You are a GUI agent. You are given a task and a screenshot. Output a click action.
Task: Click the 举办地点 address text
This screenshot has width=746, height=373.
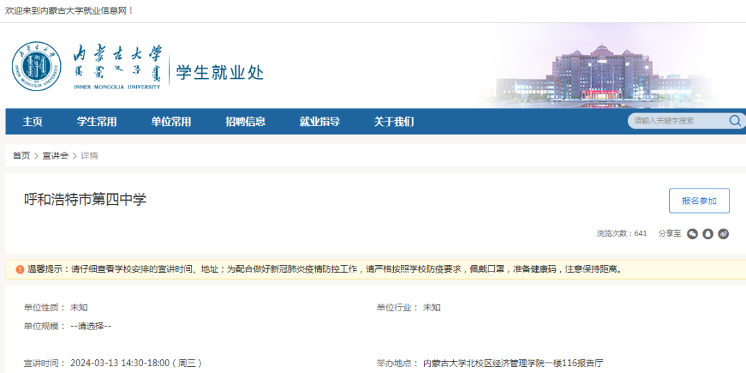pyautogui.click(x=513, y=363)
